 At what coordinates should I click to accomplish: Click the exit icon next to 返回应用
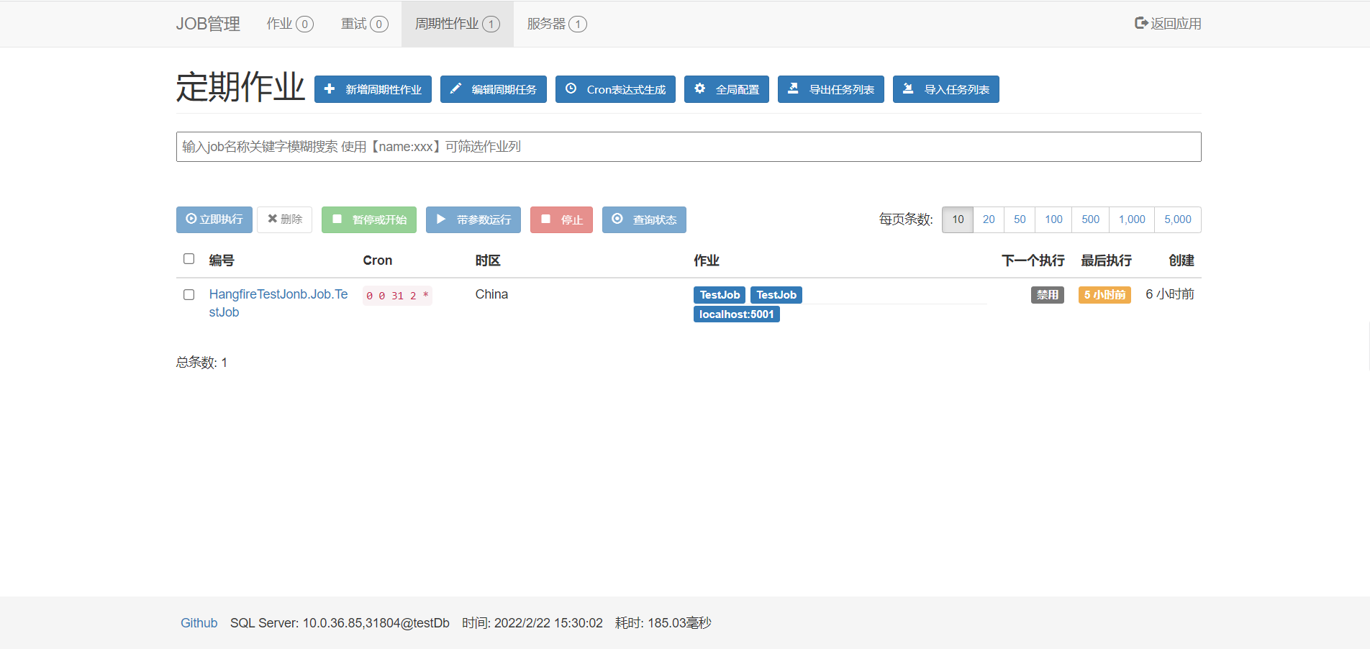point(1140,22)
